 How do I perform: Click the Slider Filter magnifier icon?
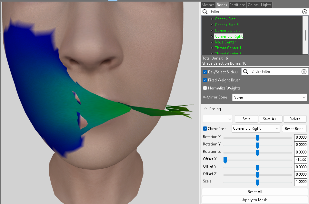[245, 71]
